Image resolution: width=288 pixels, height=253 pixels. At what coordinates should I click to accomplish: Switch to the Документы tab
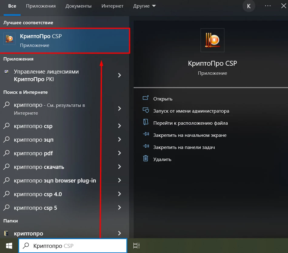tap(79, 6)
